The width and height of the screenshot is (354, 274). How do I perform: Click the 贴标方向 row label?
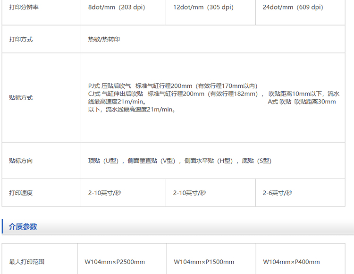21,161
